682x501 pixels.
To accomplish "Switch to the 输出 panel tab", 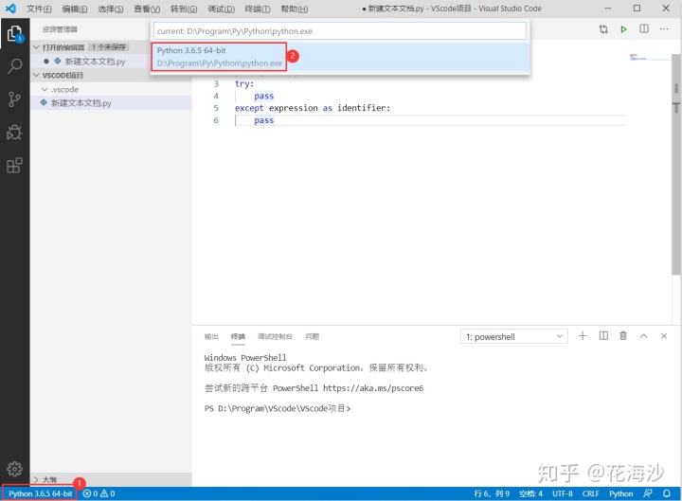I will [x=211, y=336].
